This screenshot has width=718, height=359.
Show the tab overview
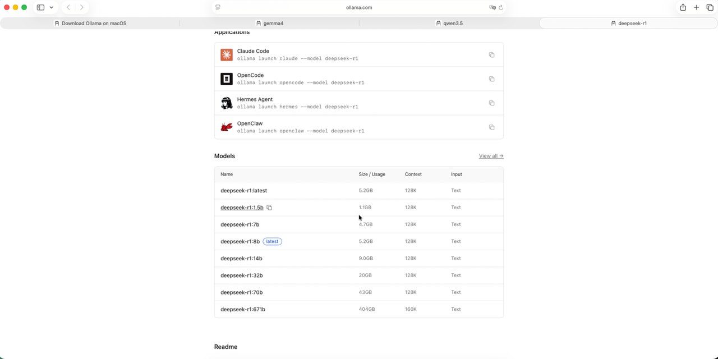[710, 7]
